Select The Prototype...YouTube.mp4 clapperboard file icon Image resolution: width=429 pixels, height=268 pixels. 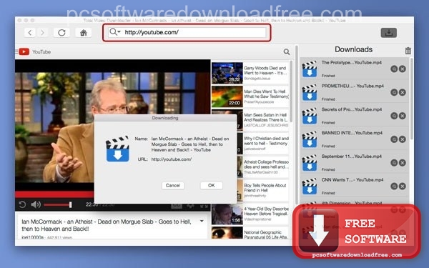click(310, 69)
